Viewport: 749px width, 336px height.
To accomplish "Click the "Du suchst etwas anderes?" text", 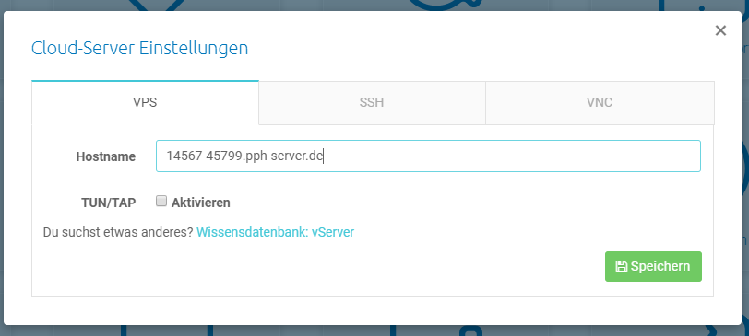I will 118,232.
